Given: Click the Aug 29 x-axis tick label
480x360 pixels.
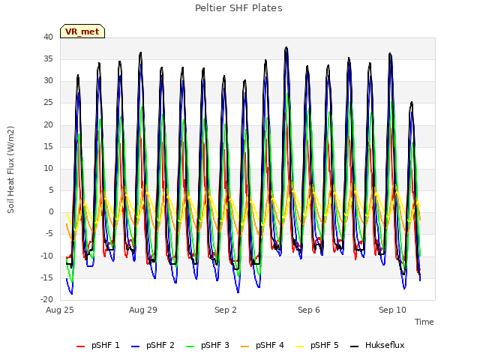Looking at the screenshot, I should click(x=143, y=310).
